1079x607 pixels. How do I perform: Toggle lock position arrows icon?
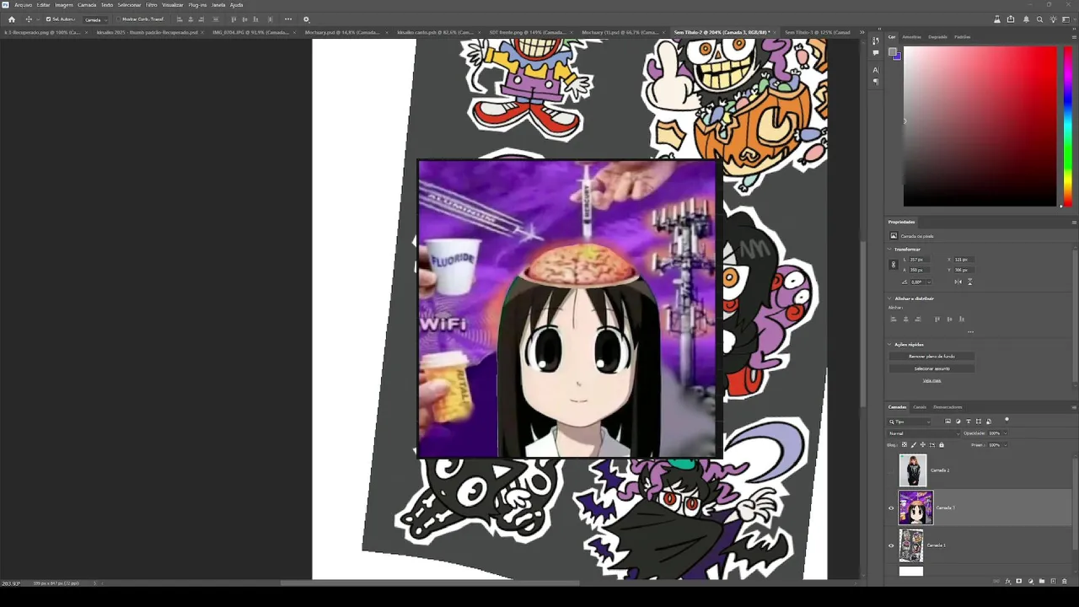(x=923, y=444)
